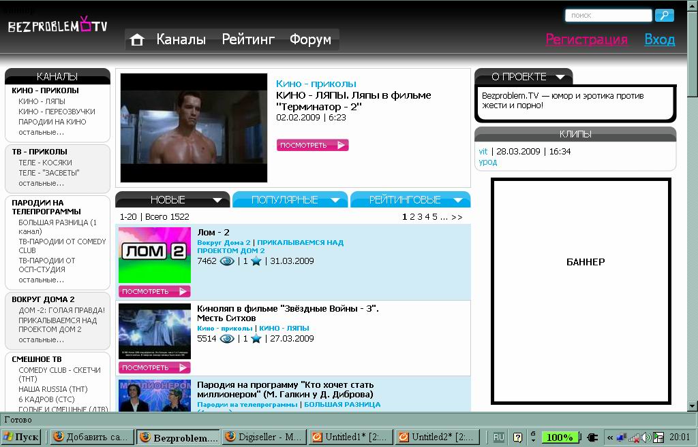Image resolution: width=698 pixels, height=447 pixels.
Task: Open ТЕЛЕ - "ЗАСВЕТЫ" channel in sidebar
Action: click(x=49, y=173)
